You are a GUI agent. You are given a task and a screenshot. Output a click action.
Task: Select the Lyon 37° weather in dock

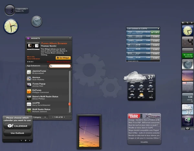[188, 109]
